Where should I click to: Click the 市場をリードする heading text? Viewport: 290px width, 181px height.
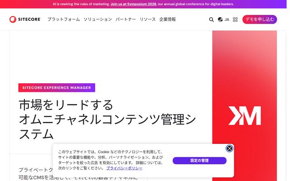coord(66,105)
